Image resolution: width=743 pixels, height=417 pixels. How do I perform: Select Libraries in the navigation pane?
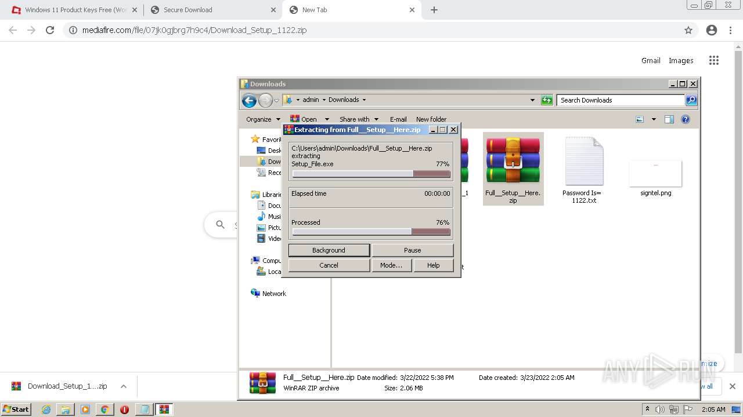pyautogui.click(x=266, y=195)
